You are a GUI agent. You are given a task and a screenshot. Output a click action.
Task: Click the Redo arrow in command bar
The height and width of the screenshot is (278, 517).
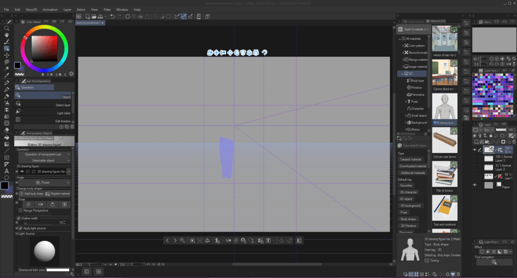(x=119, y=16)
